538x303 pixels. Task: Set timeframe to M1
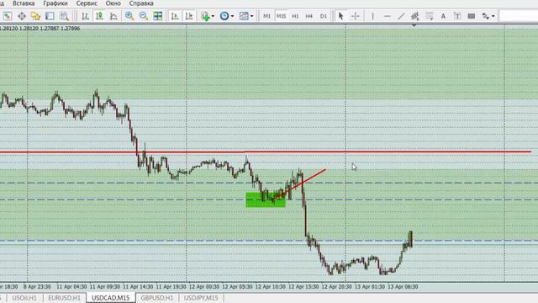pos(267,16)
